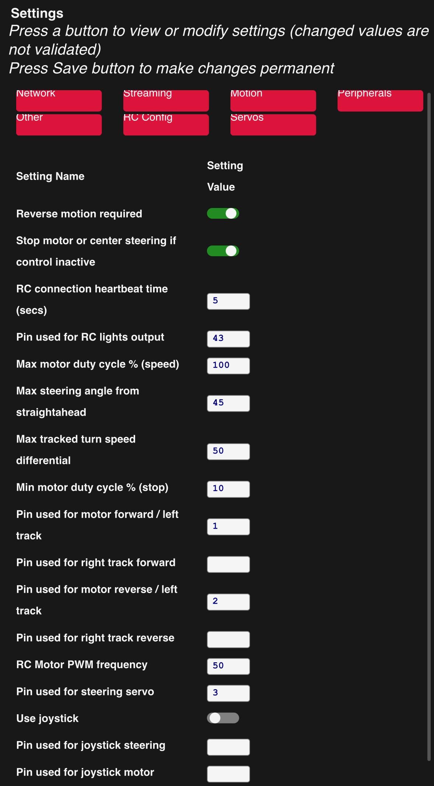Disable the Reverse motion required toggle
The height and width of the screenshot is (786, 434).
pos(223,214)
